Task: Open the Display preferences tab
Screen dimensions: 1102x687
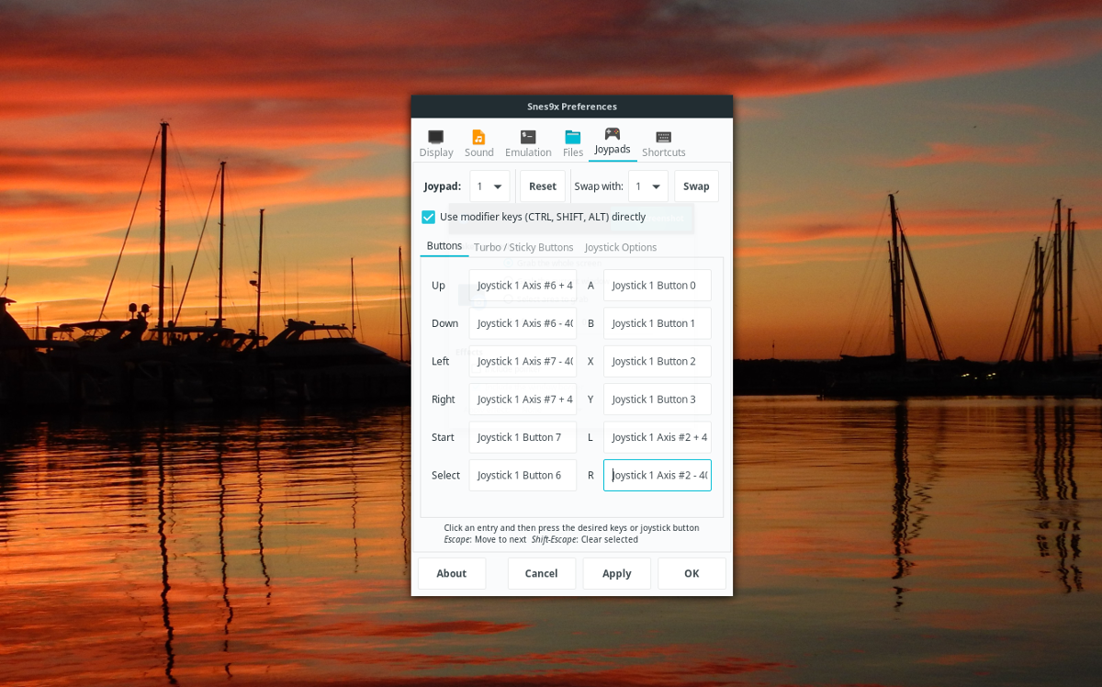Action: [x=436, y=143]
